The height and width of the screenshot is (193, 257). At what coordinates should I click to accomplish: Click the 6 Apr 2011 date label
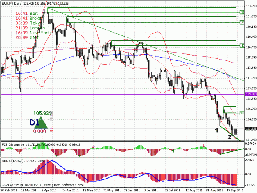(49, 190)
